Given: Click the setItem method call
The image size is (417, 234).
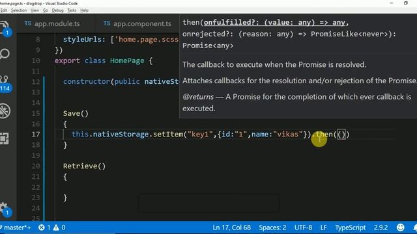Looking at the screenshot, I should click(168, 135).
